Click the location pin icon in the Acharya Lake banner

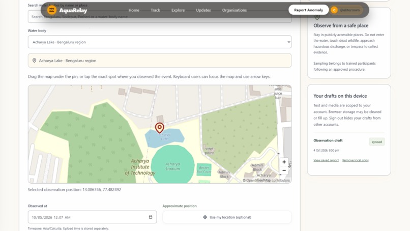click(34, 61)
